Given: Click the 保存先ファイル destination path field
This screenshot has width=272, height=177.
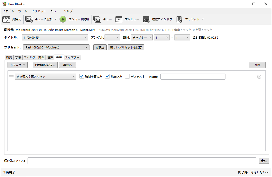Looking at the screenshot, I should tap(142, 161).
